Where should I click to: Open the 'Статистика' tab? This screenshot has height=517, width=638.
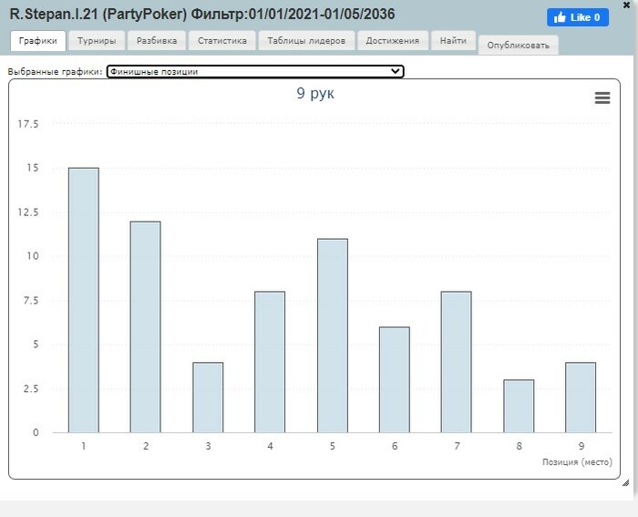pos(222,41)
